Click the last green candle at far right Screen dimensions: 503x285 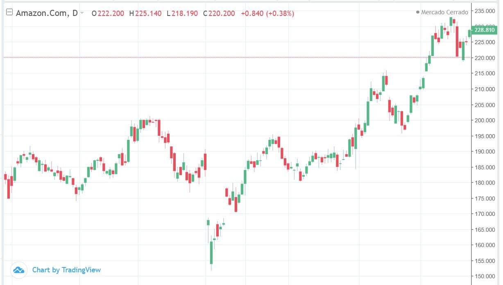coord(469,34)
